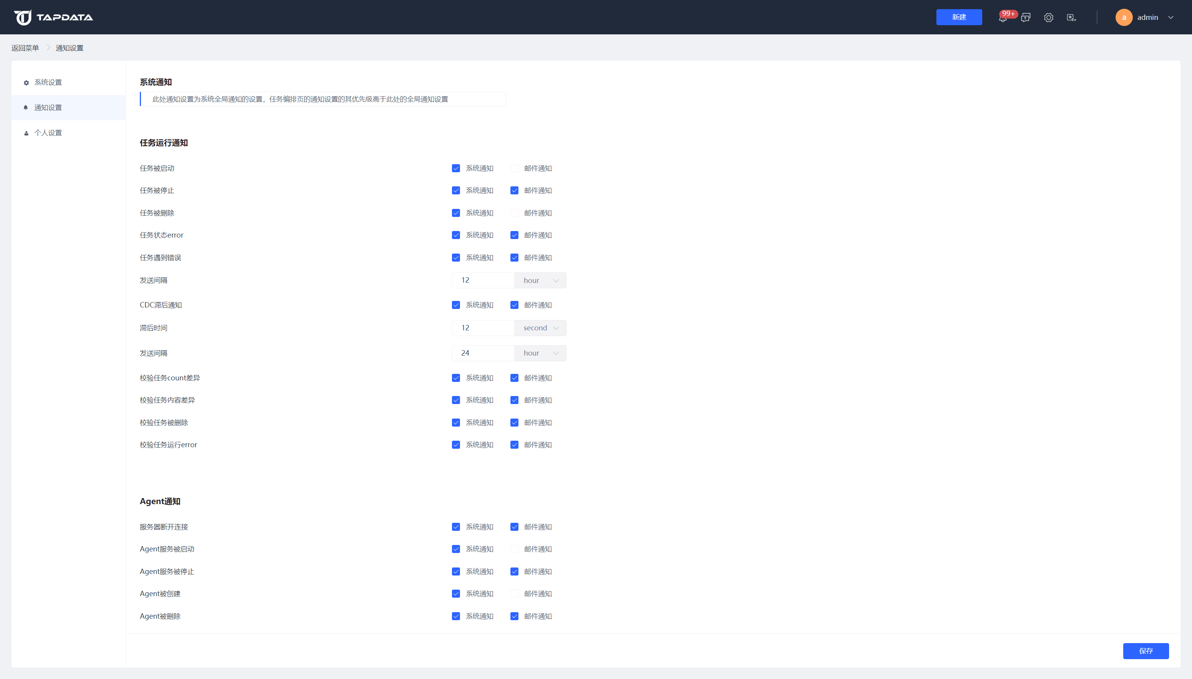The width and height of the screenshot is (1192, 679).
Task: Click the orange admin avatar circle
Action: (1123, 17)
